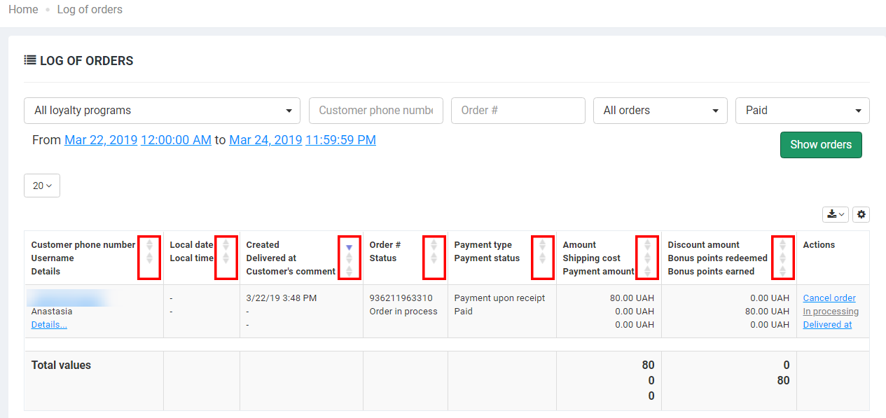Open the All orders filter dropdown
Viewport: 886px width, 418px height.
tap(660, 111)
